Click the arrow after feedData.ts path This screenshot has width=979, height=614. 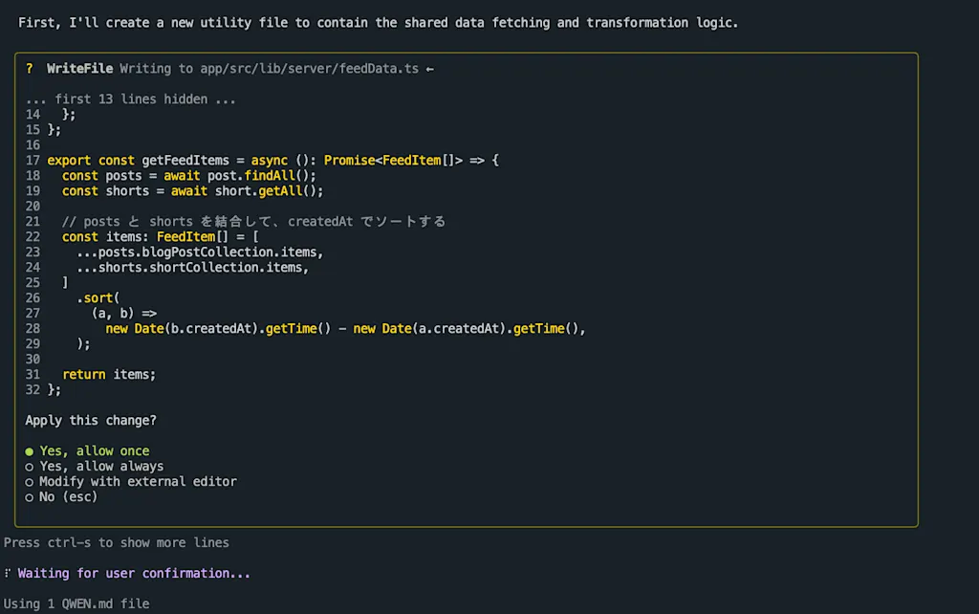tap(429, 69)
